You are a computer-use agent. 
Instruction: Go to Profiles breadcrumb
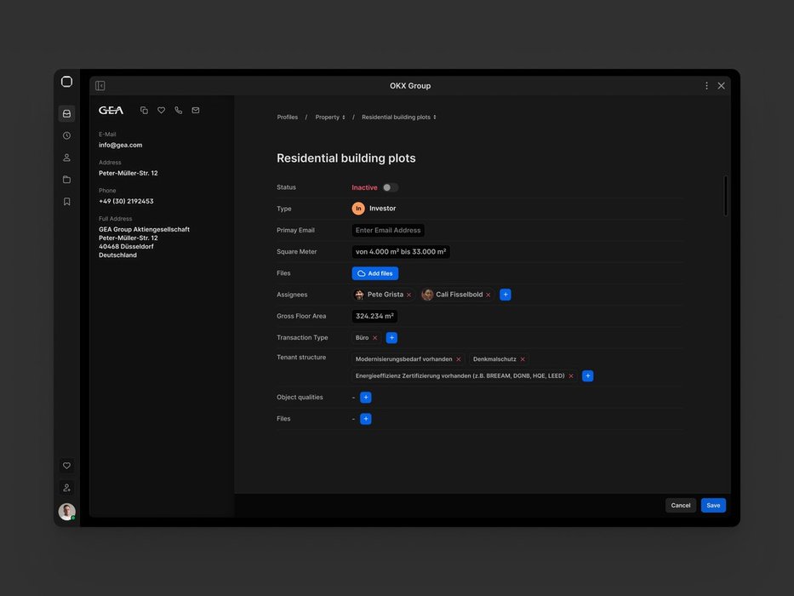click(x=288, y=117)
